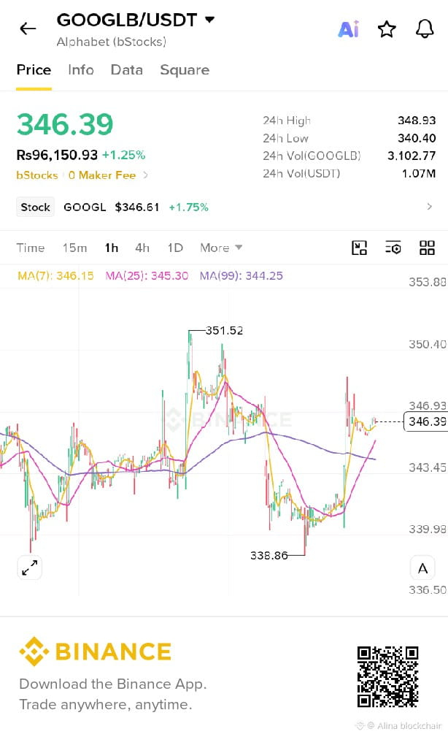Click the MA(7): 346.15 indicator label

click(x=55, y=276)
